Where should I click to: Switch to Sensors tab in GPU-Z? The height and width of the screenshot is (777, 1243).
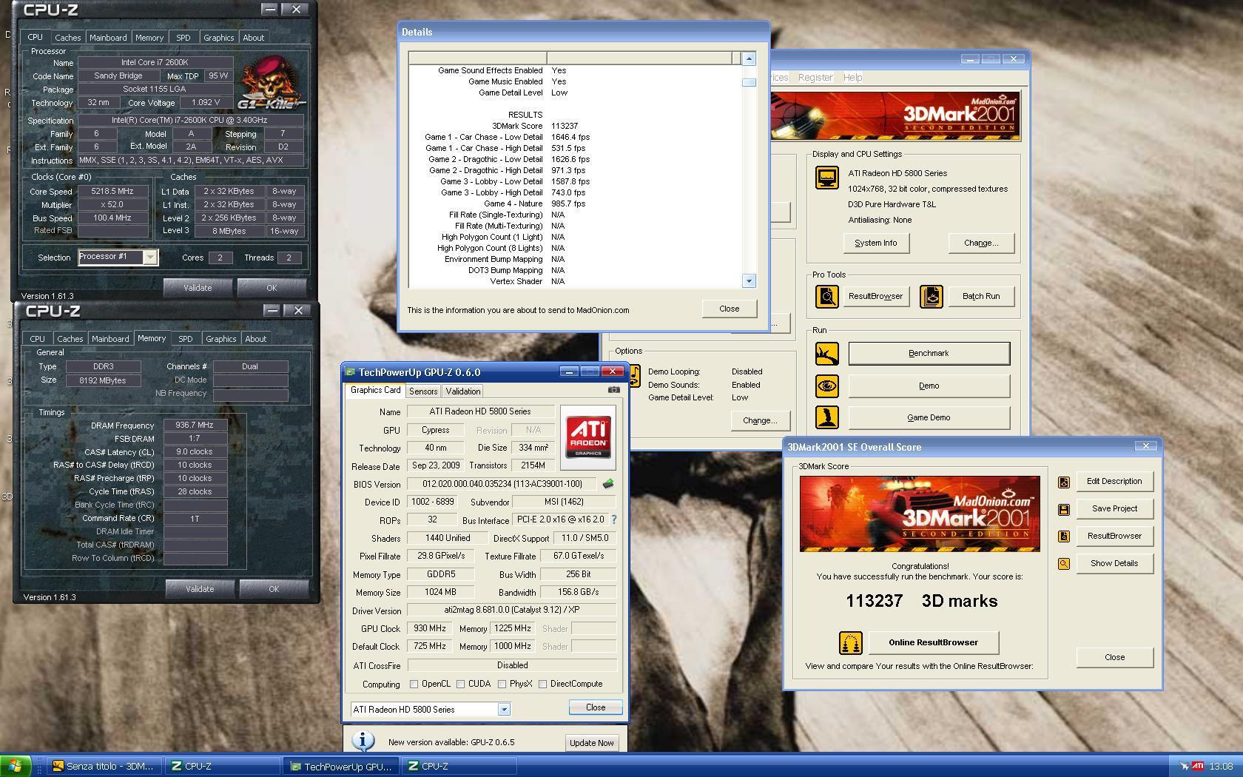coord(422,391)
